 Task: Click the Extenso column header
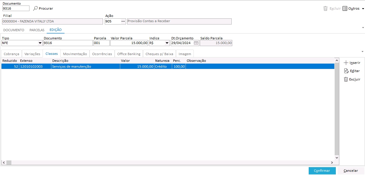coord(35,61)
